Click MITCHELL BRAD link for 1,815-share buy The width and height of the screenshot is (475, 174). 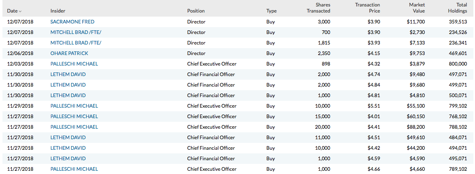coord(76,43)
